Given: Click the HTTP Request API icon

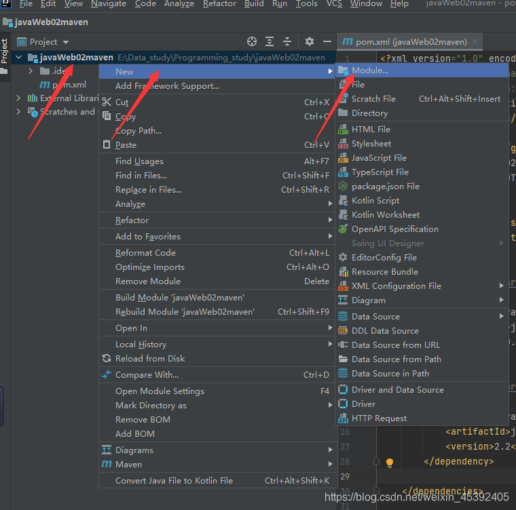Looking at the screenshot, I should click(343, 418).
